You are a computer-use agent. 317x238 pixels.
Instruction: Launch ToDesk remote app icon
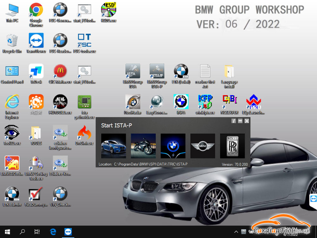36,74
